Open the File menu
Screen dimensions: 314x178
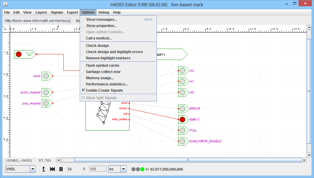coord(7,12)
